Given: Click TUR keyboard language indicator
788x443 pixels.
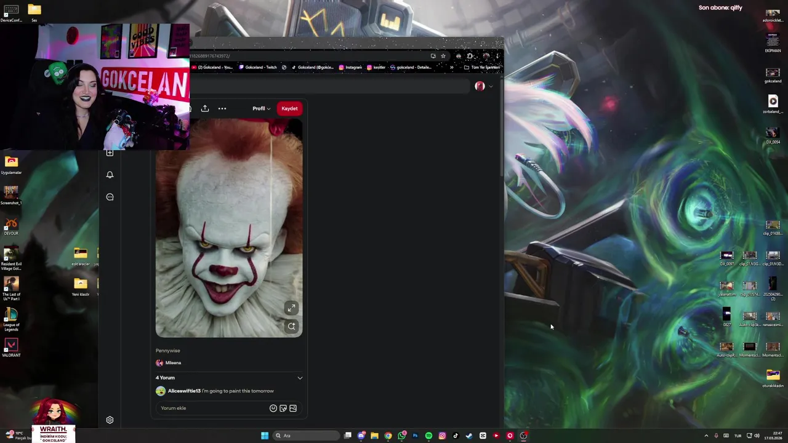Looking at the screenshot, I should click(x=738, y=436).
